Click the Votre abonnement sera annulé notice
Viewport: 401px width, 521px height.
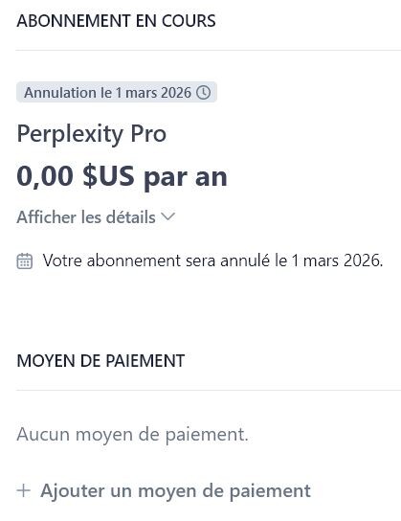coord(213,260)
